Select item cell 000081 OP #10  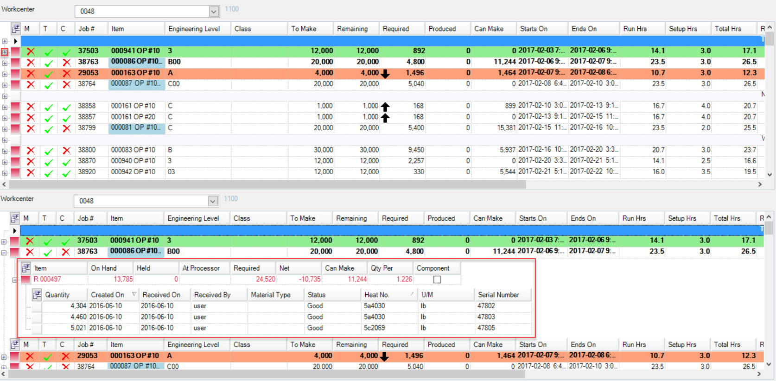[137, 128]
